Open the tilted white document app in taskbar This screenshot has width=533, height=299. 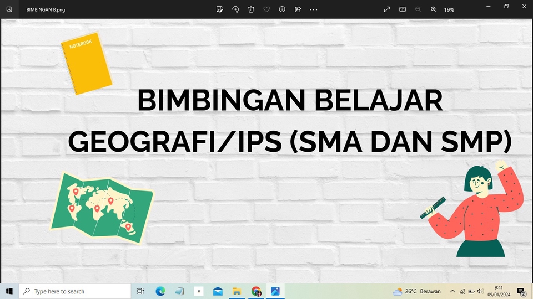tap(179, 291)
